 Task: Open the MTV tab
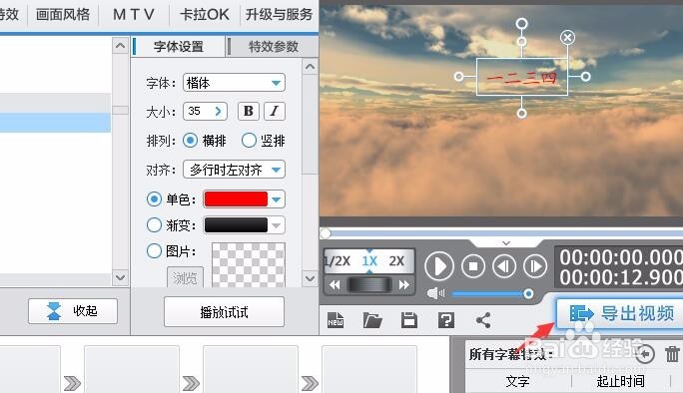point(133,14)
